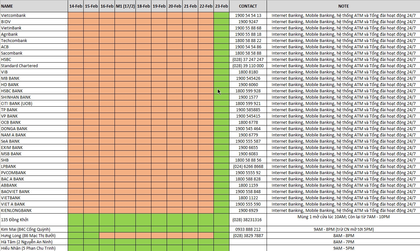Select the 9AM - 8PM note for Kim Mai
420x251 pixels.
click(x=343, y=229)
